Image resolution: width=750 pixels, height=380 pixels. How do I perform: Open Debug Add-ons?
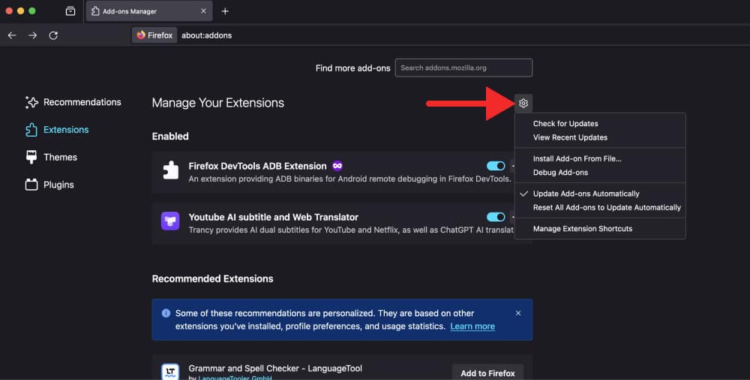pos(600,173)
